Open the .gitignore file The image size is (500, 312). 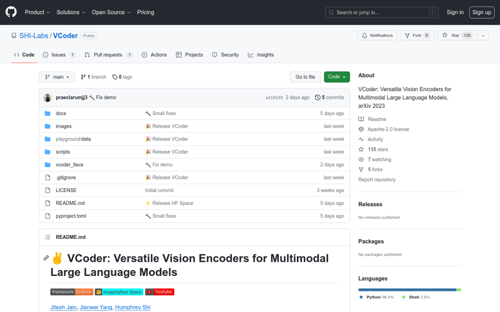coord(66,177)
